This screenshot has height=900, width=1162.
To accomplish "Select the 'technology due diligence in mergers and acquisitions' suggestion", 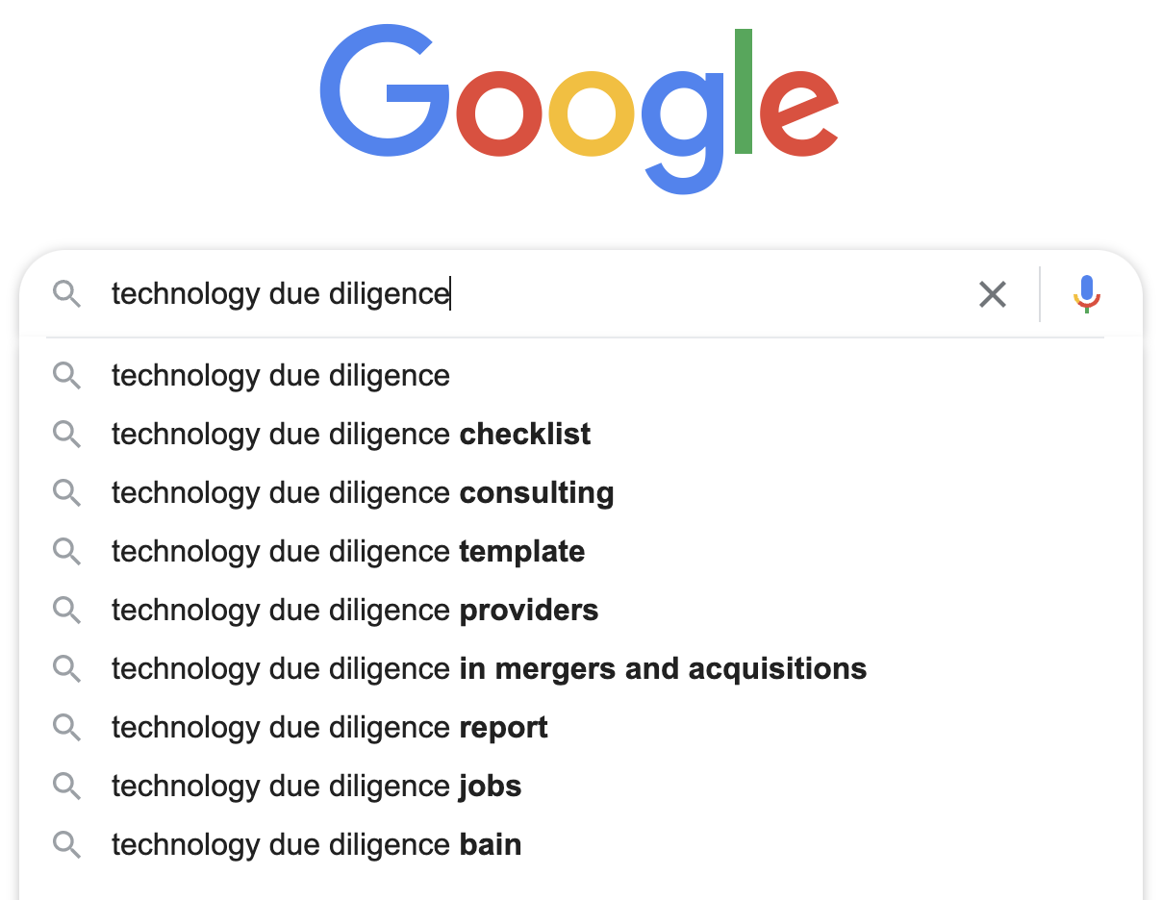I will pyautogui.click(x=489, y=668).
